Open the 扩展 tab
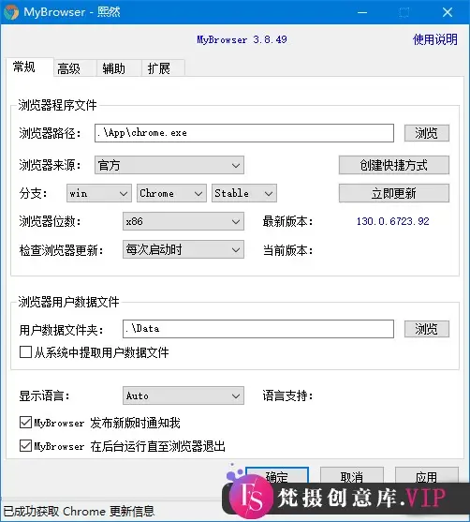Screen dimensions: 470x522 coord(163,68)
